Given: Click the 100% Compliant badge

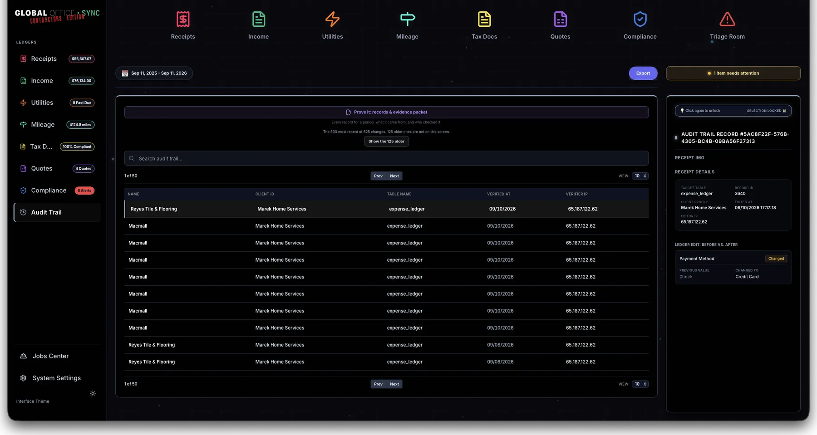Looking at the screenshot, I should click(x=77, y=147).
